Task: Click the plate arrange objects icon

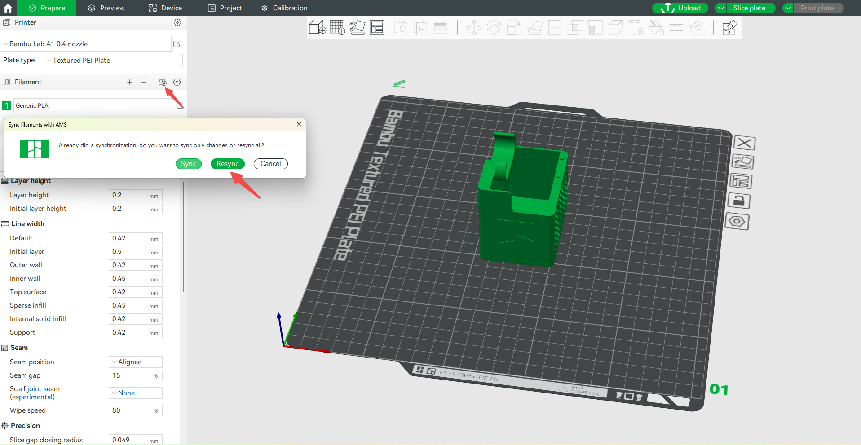Action: 741,181
